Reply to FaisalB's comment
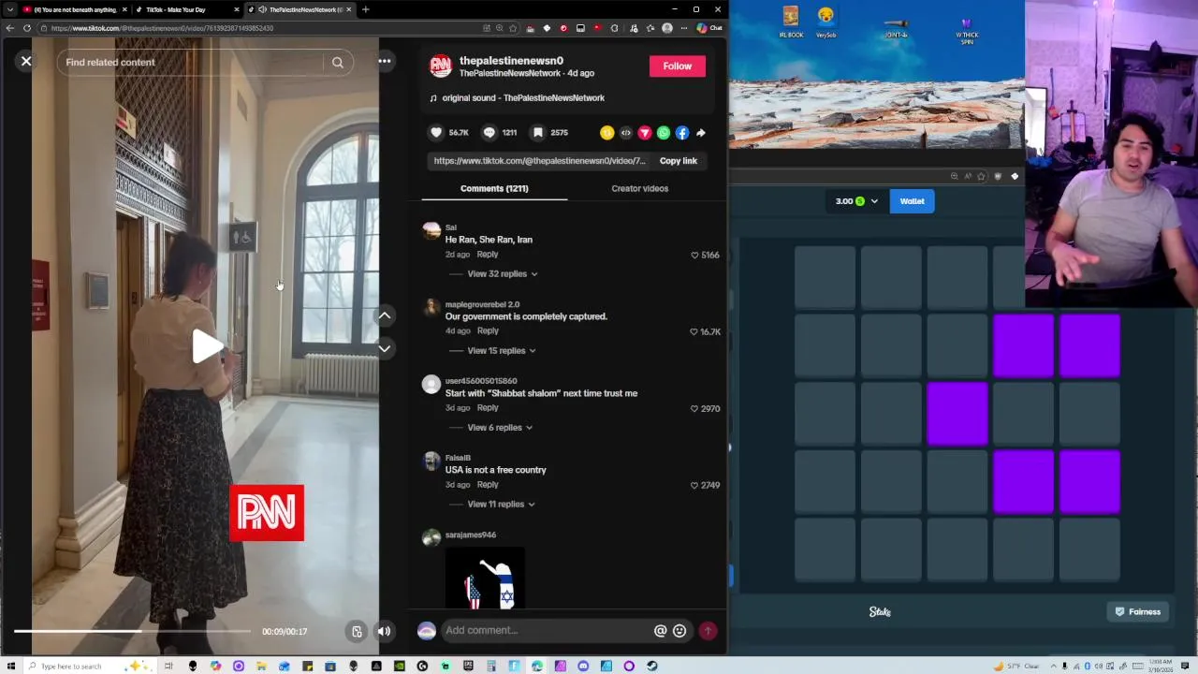Viewport: 1198px width, 674px height. coord(488,485)
